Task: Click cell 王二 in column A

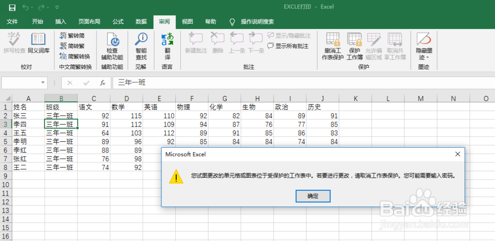Action: tap(28, 167)
